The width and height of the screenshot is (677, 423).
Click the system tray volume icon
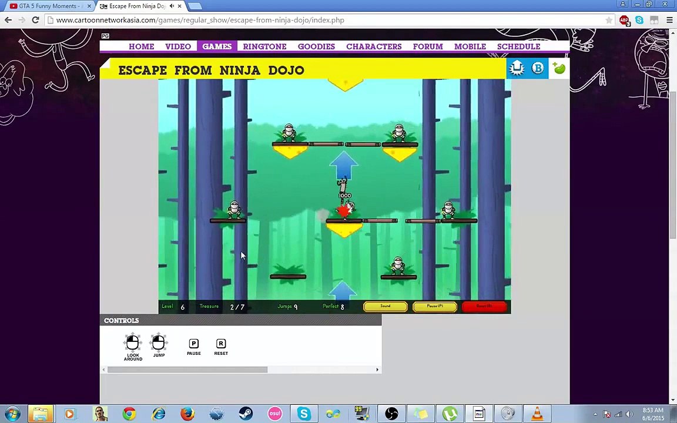[x=630, y=414]
